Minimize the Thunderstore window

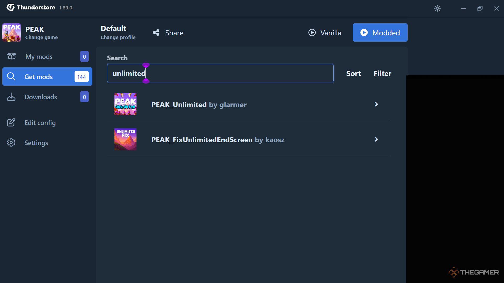[463, 8]
